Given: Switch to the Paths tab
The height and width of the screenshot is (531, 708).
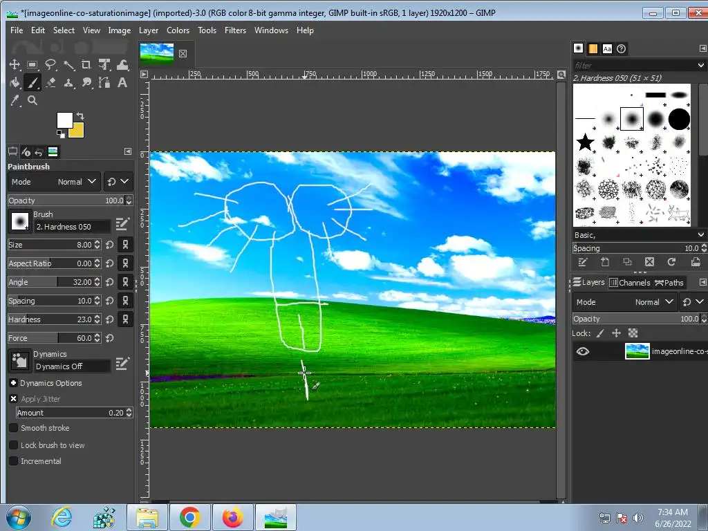Looking at the screenshot, I should pyautogui.click(x=669, y=283).
